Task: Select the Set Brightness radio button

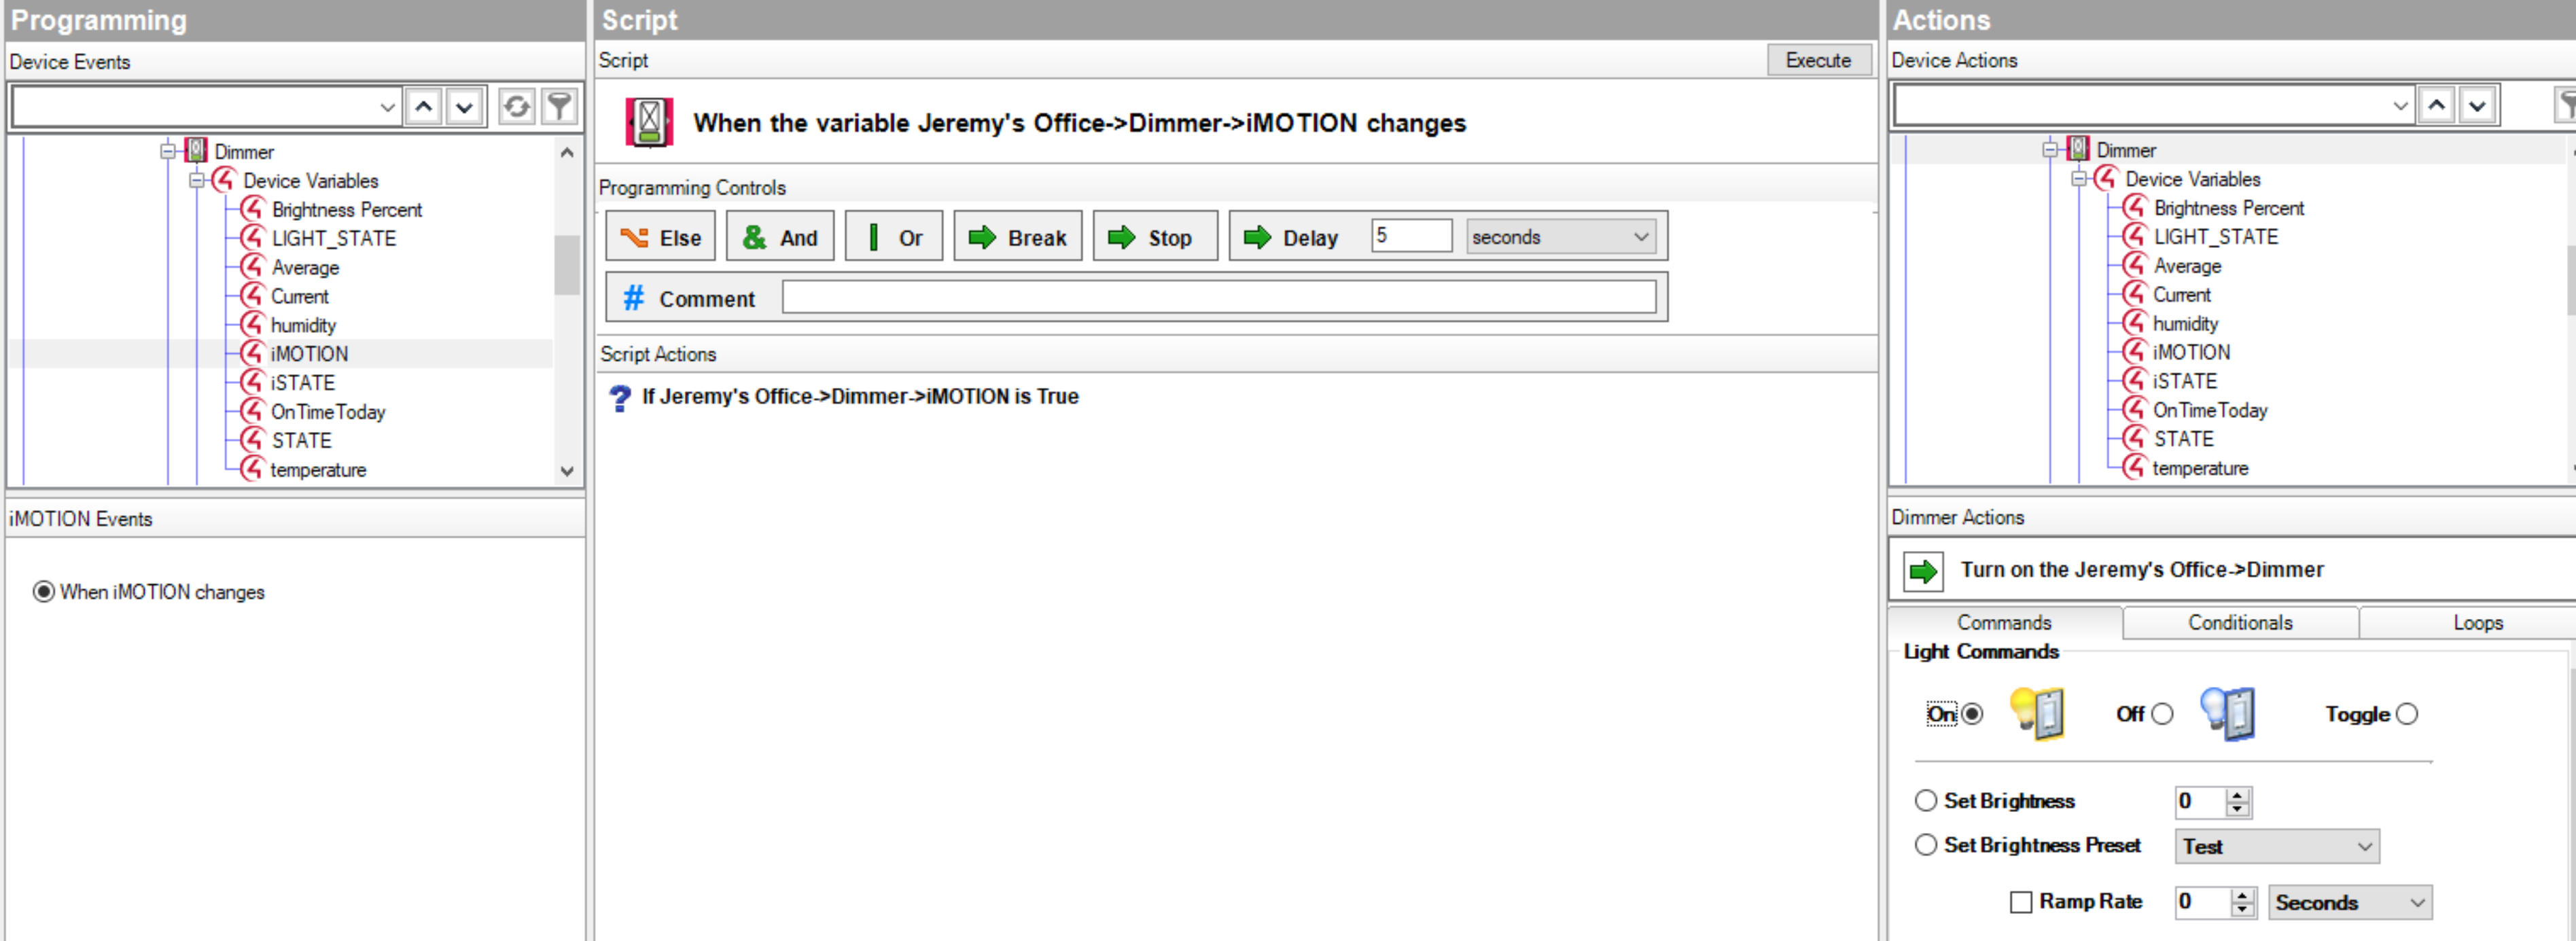Action: coord(1925,800)
